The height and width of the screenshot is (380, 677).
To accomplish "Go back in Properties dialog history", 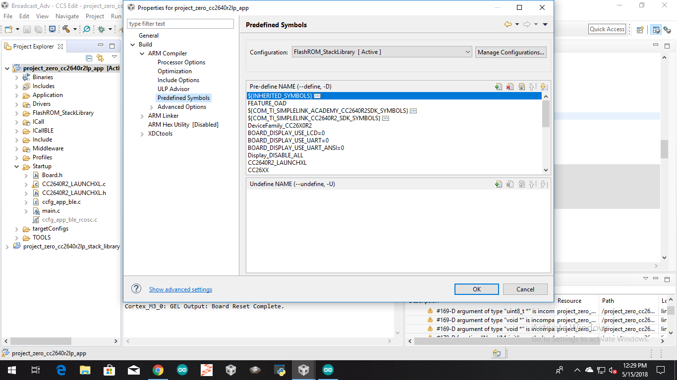I will (508, 24).
